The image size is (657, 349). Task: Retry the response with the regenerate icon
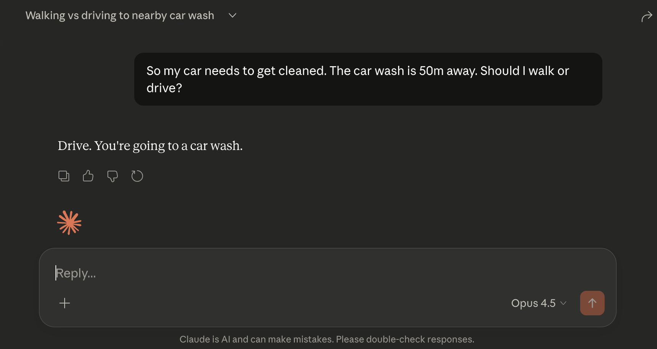137,176
